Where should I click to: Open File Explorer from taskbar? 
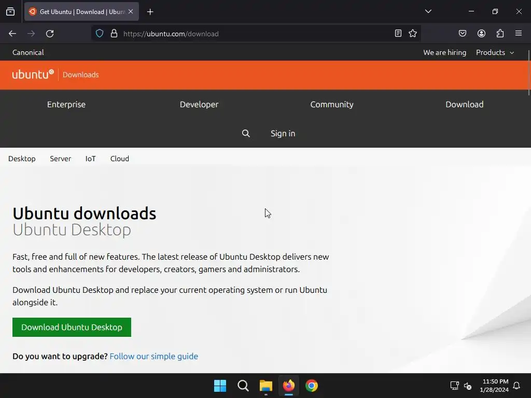[x=266, y=386]
